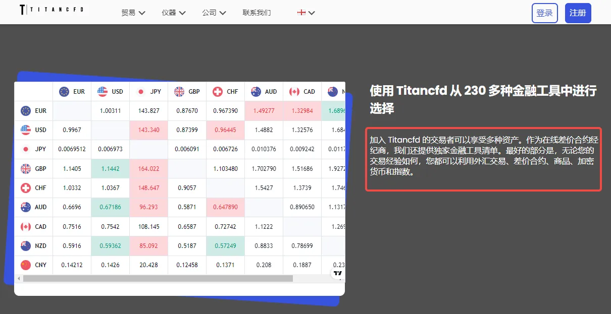Click the AUD flag icon in row header
This screenshot has height=314, width=611.
coord(26,207)
